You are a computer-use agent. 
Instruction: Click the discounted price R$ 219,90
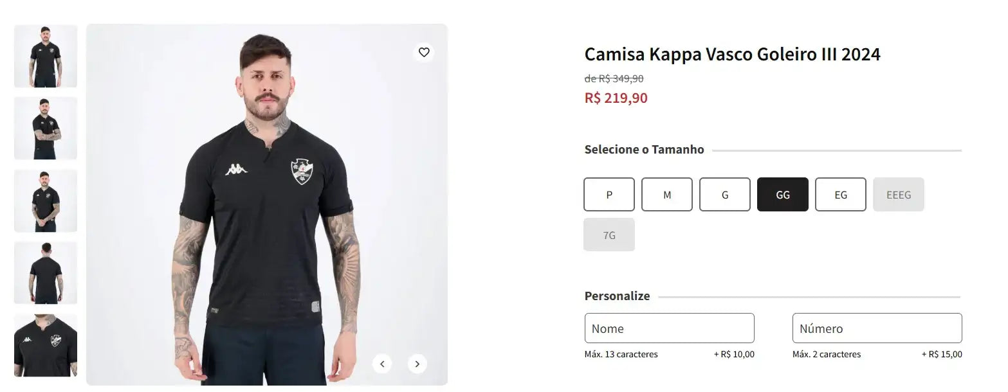(x=616, y=98)
